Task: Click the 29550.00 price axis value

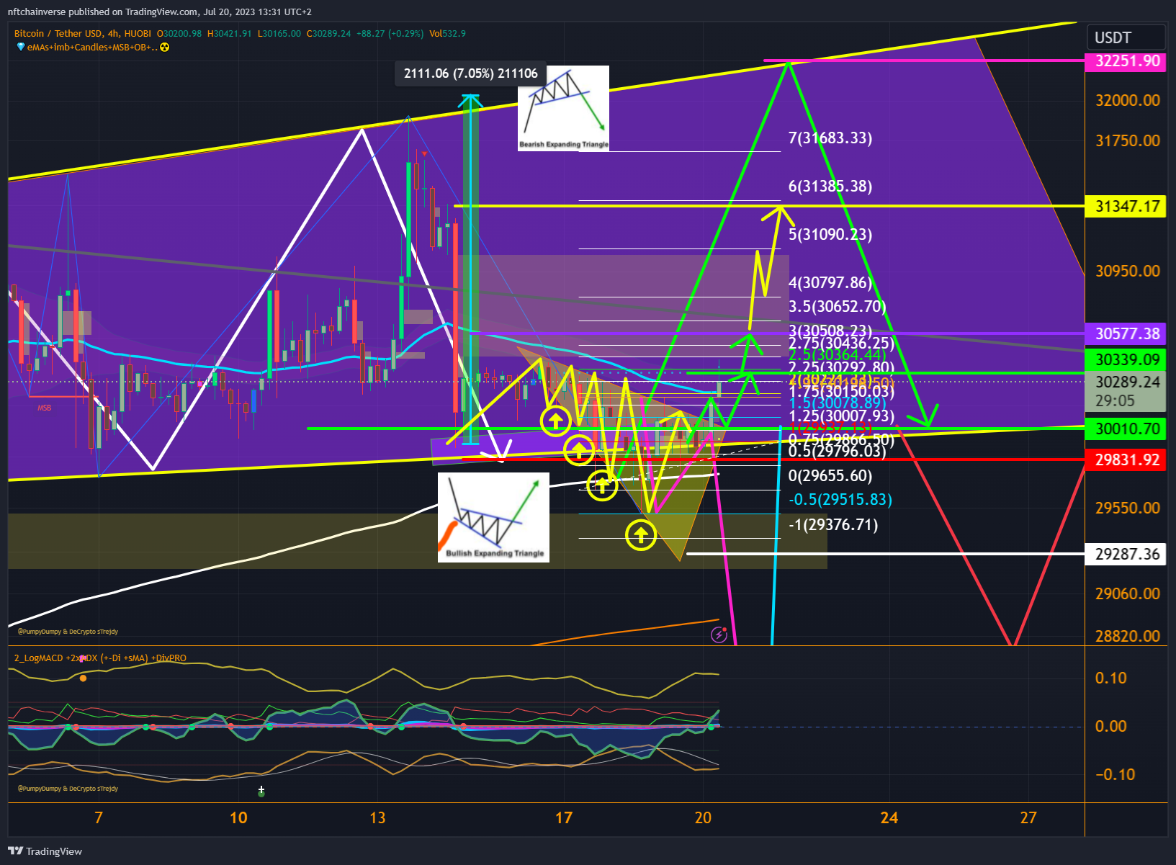Action: click(1128, 508)
